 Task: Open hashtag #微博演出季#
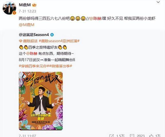click(x=60, y=66)
